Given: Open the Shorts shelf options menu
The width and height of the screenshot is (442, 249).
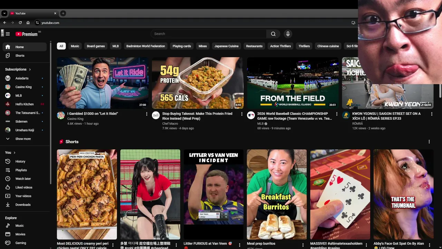Looking at the screenshot, I should coord(429,142).
